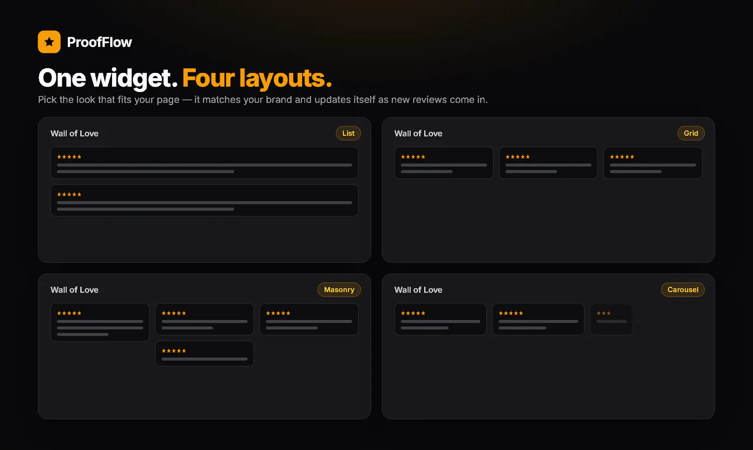This screenshot has height=450, width=753.
Task: Click star rating in last Grid card
Action: click(x=622, y=157)
